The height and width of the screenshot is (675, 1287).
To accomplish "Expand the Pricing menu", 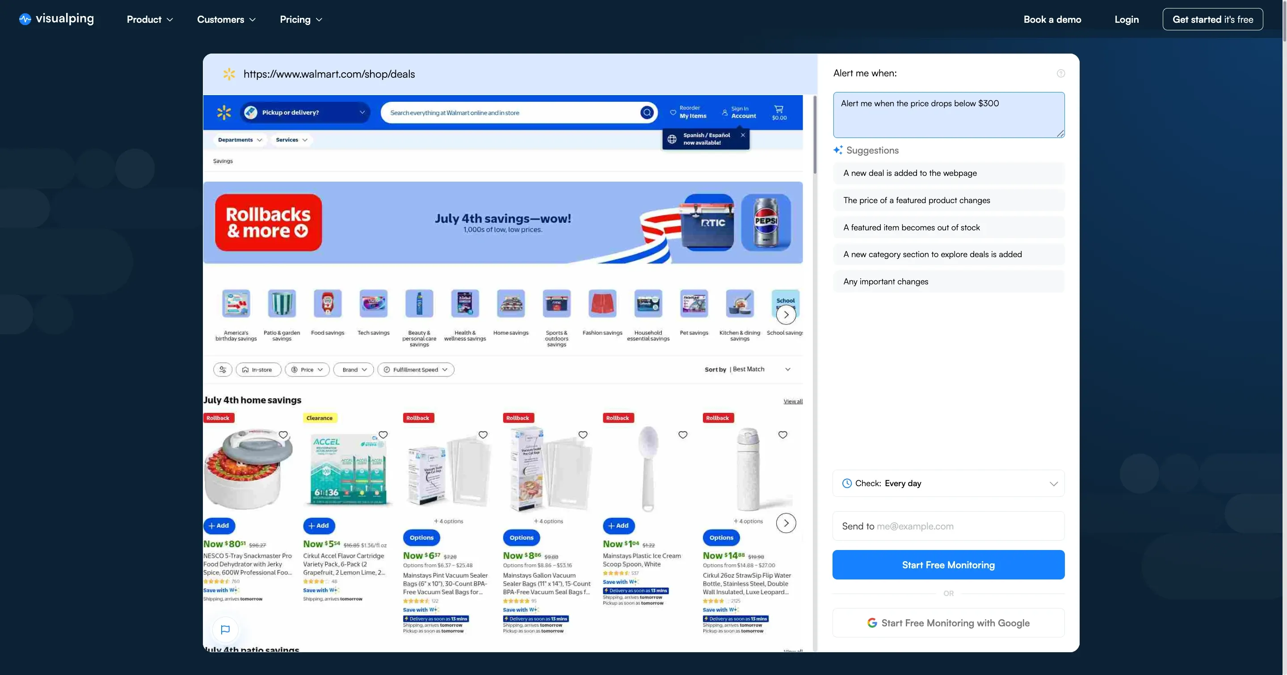I will (x=301, y=19).
